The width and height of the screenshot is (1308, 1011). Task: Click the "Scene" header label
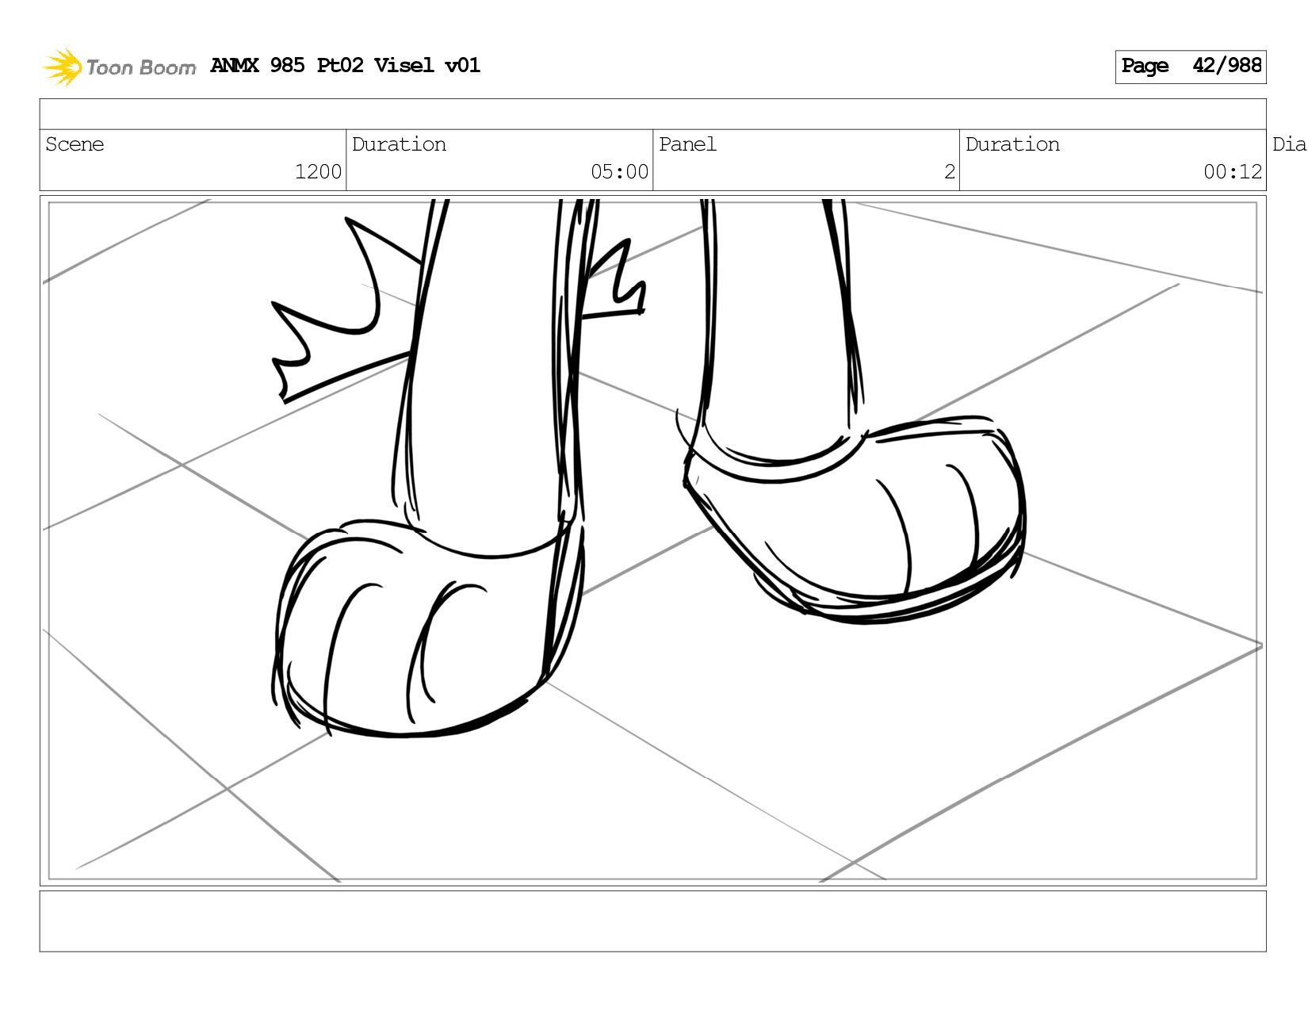pyautogui.click(x=75, y=144)
